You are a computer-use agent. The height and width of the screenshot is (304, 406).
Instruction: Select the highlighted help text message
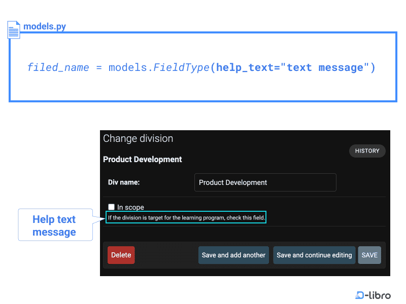pyautogui.click(x=186, y=217)
